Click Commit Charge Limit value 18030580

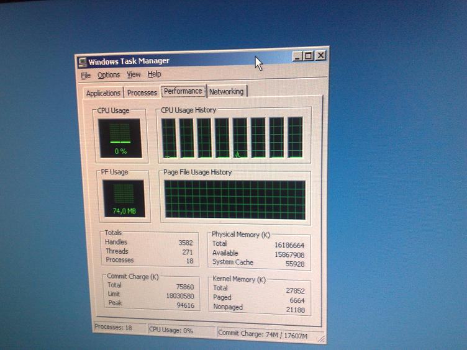[180, 296]
